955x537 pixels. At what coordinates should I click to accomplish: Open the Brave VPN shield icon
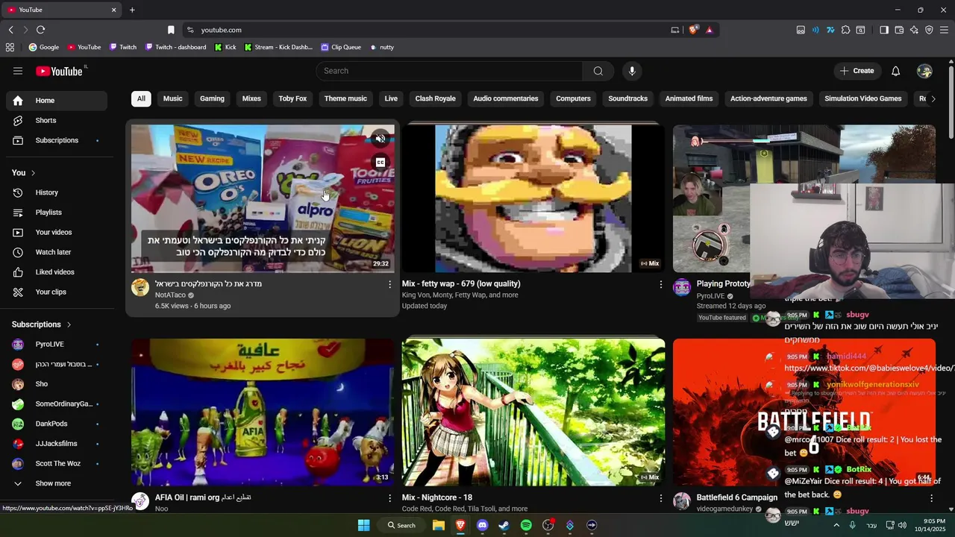click(929, 30)
